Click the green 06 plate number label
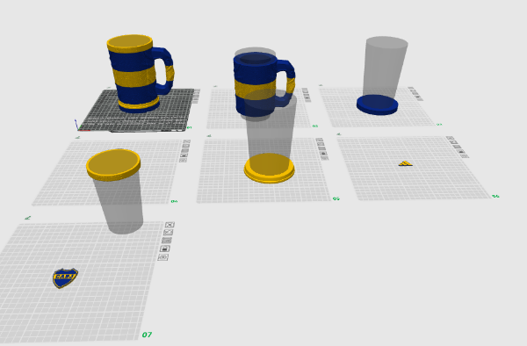 click(495, 196)
